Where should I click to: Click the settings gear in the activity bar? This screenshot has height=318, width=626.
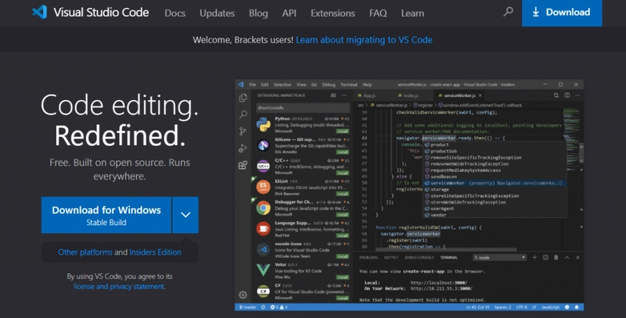pos(243,295)
